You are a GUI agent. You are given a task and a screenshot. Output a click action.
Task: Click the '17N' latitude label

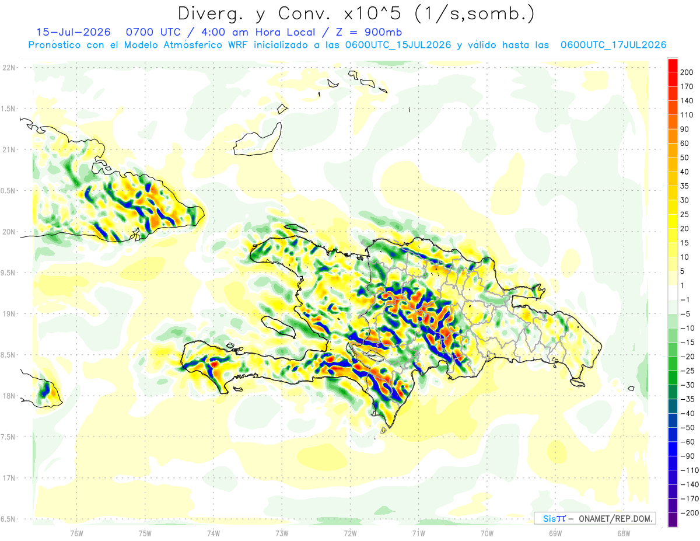pos(9,478)
